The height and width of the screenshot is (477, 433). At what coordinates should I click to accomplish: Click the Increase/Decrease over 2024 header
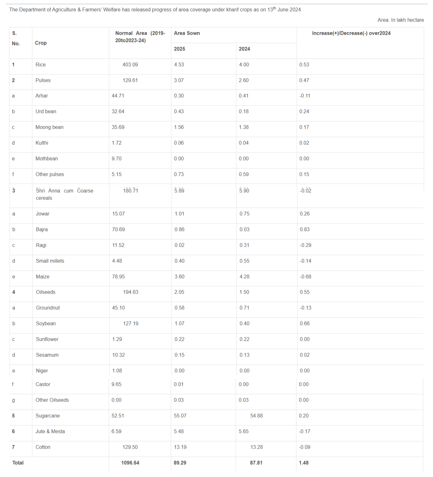[351, 33]
